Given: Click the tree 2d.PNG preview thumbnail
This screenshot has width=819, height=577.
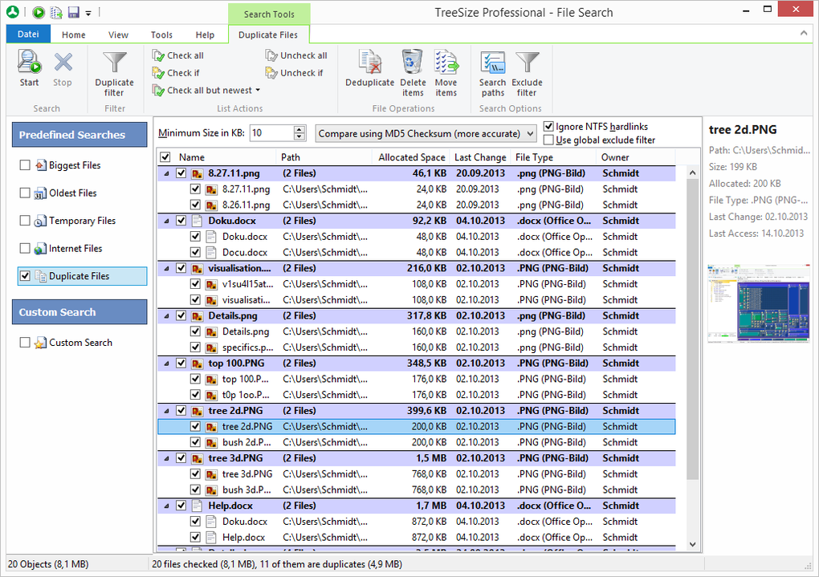Looking at the screenshot, I should coord(759,303).
